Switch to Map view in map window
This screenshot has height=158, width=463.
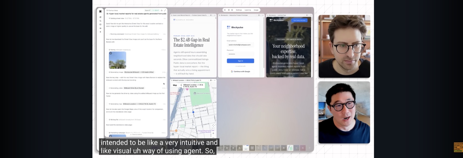(175, 85)
